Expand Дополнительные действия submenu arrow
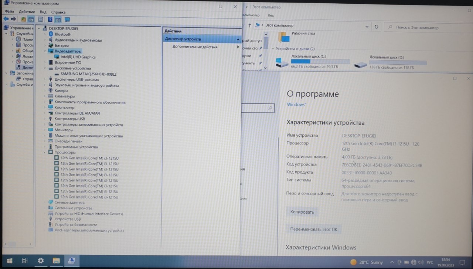This screenshot has width=473, height=269. click(238, 47)
